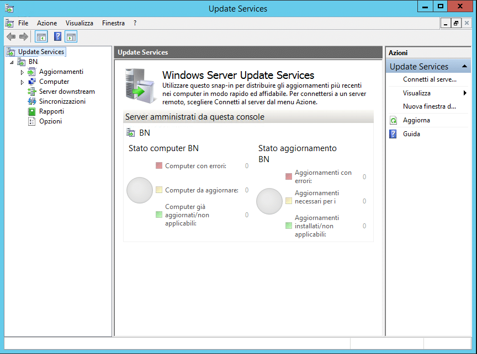This screenshot has width=477, height=354.
Task: Click the green Aggiornamenti installati swatch
Action: coord(289,226)
